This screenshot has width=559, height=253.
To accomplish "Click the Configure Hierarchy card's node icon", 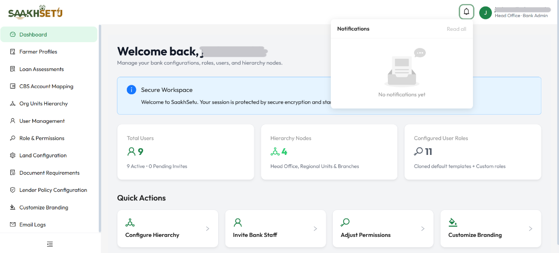I will point(130,223).
